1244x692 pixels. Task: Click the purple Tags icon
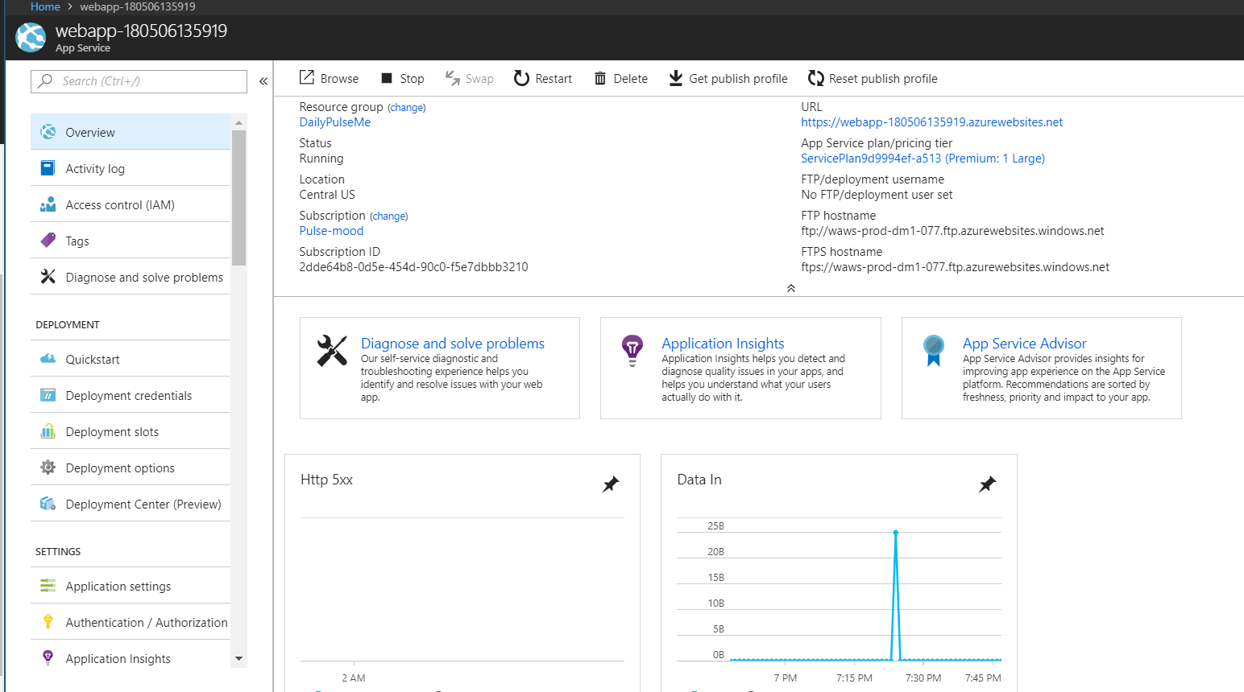coord(48,241)
